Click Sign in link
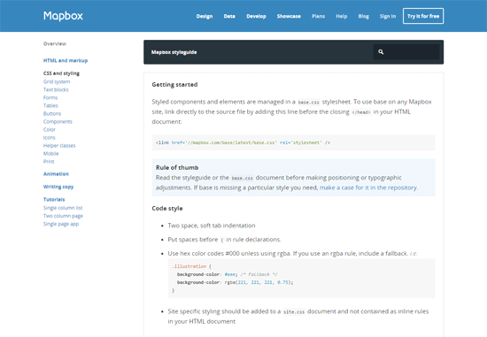The height and width of the screenshot is (337, 487). click(388, 16)
